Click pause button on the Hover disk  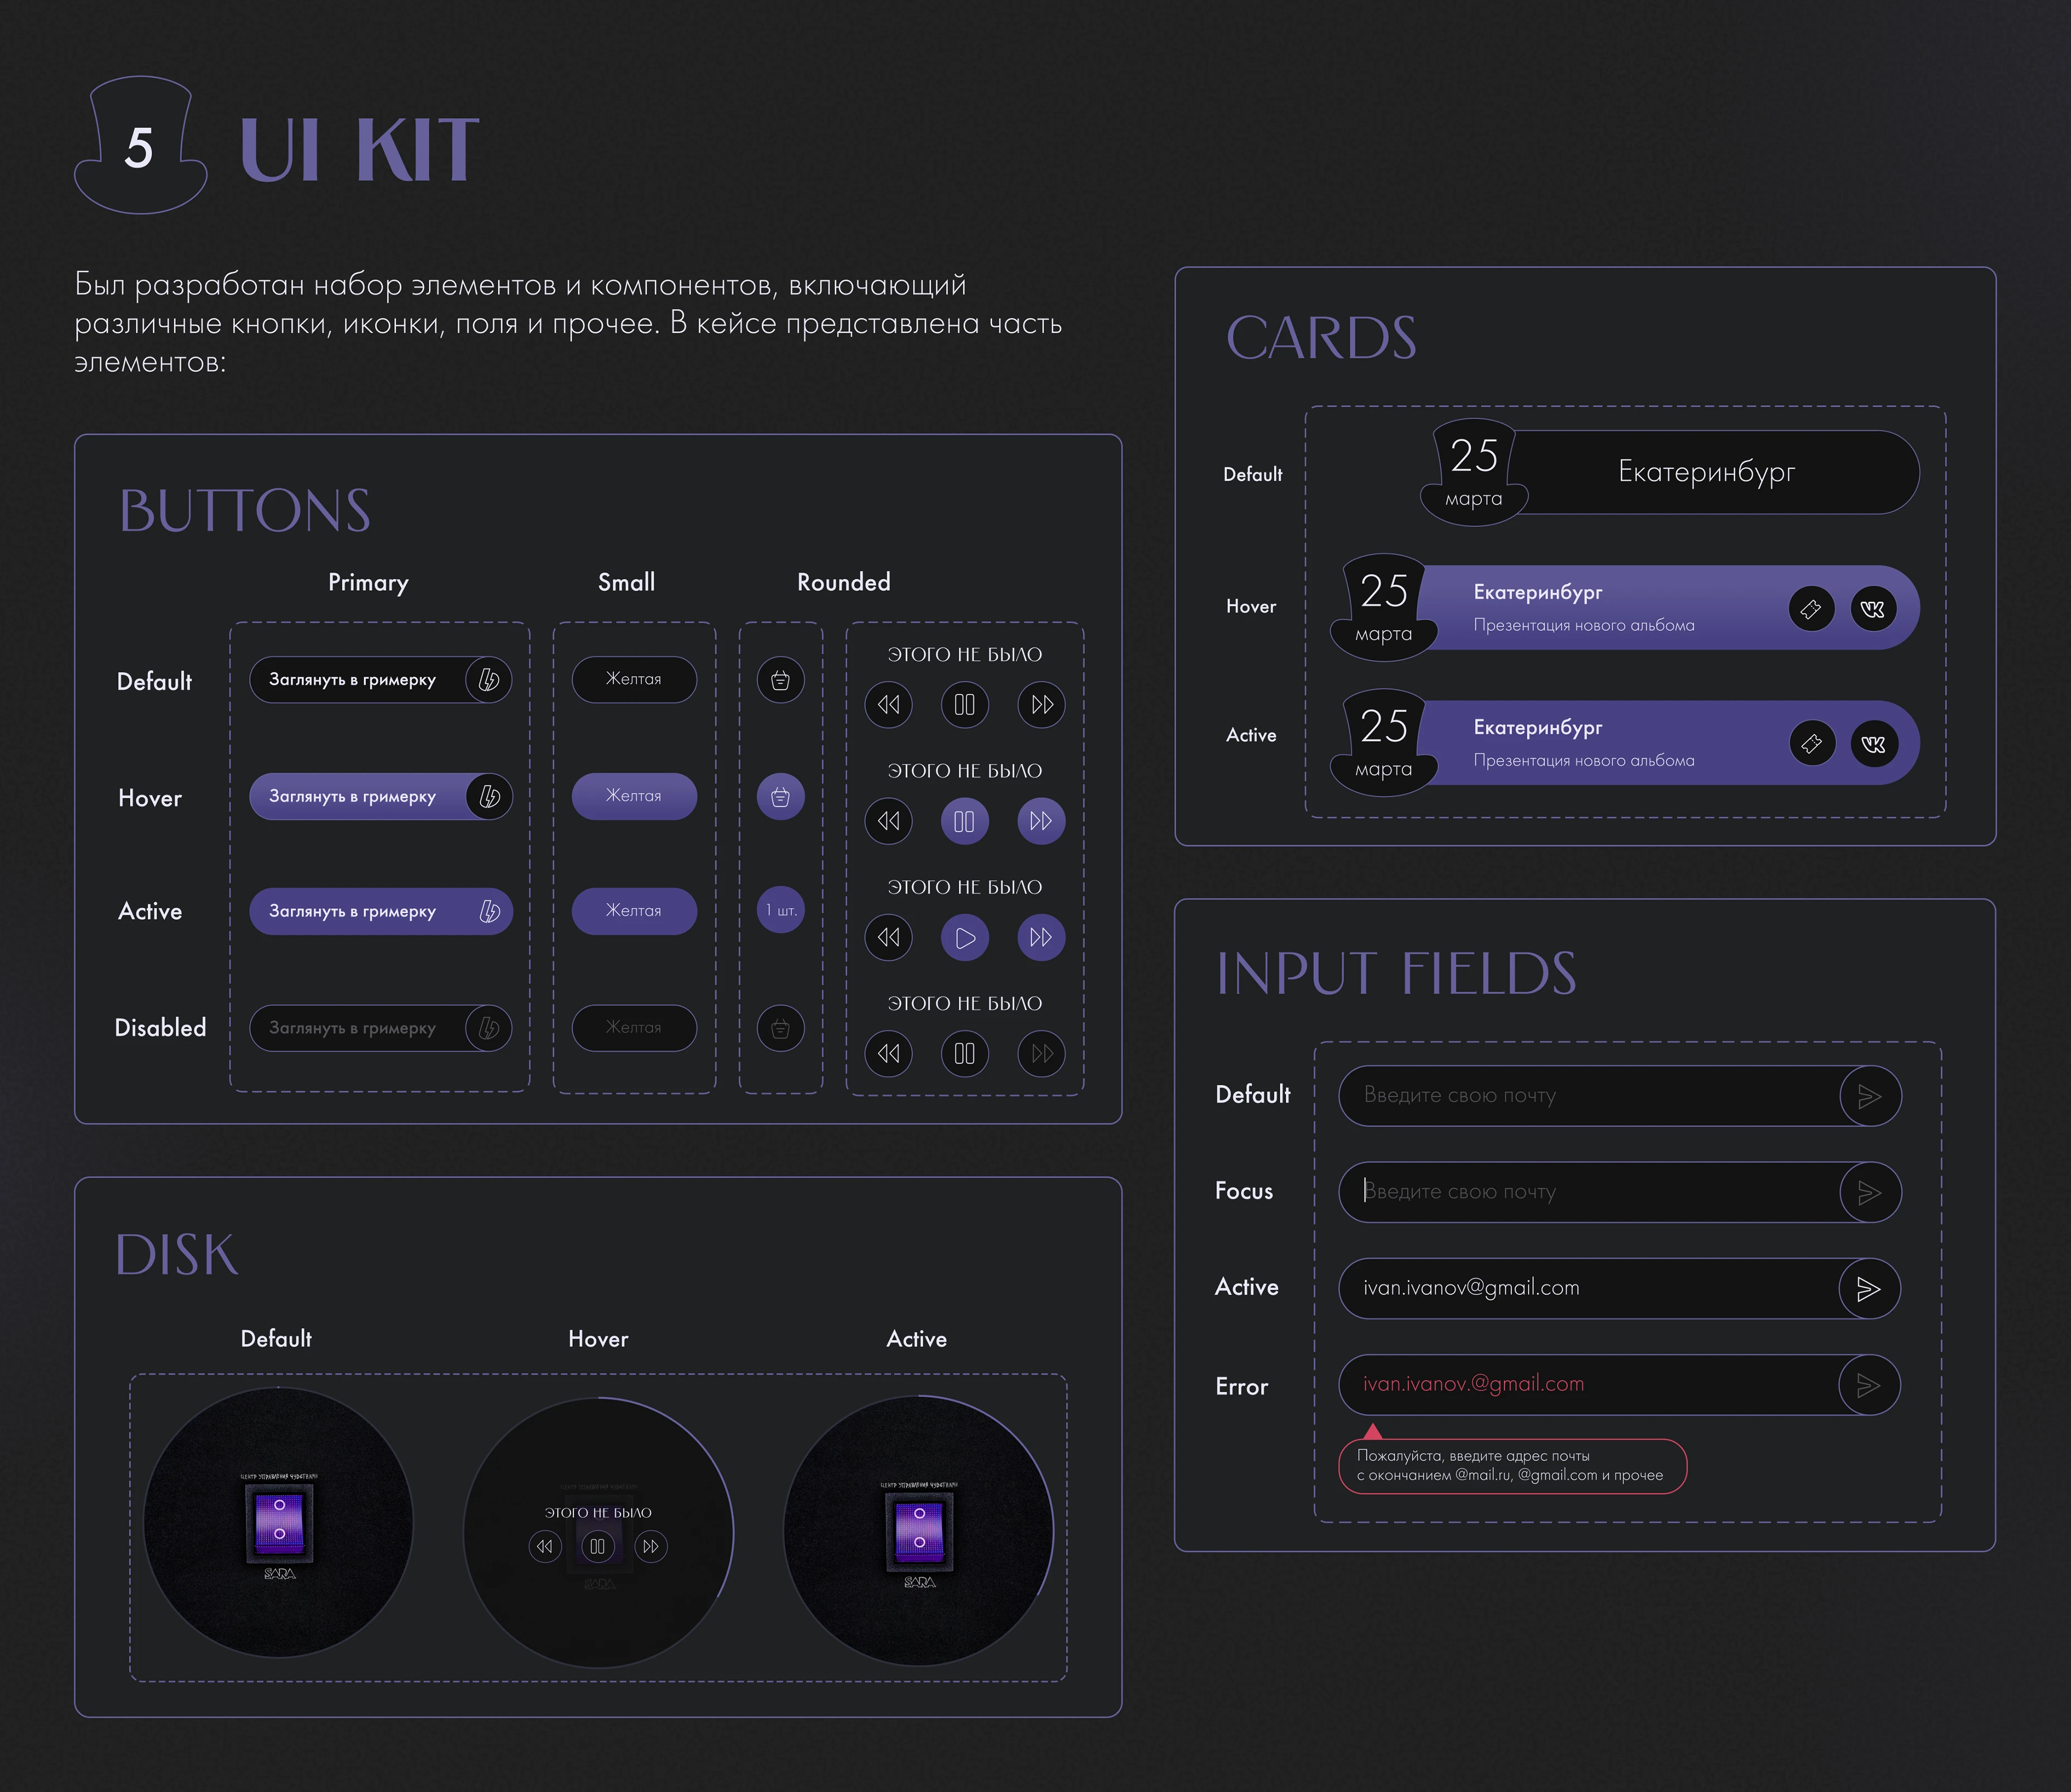pos(598,1546)
